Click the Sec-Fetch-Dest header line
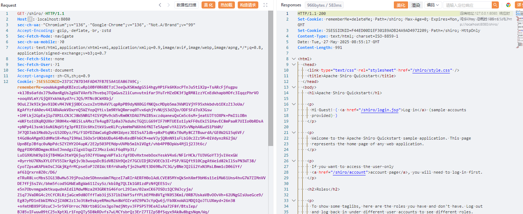 tap(45, 70)
